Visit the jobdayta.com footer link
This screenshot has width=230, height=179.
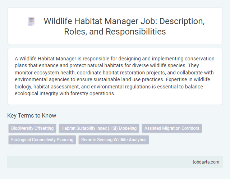tap(206, 162)
